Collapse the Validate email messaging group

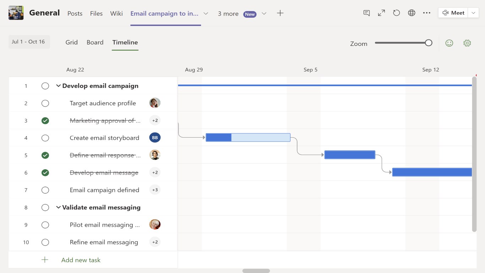58,207
